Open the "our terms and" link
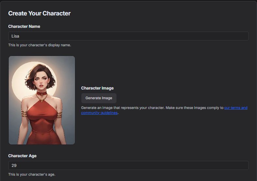The image size is (257, 181). 236,108
